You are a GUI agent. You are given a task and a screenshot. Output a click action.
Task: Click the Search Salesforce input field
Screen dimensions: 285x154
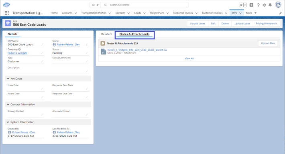145,5
